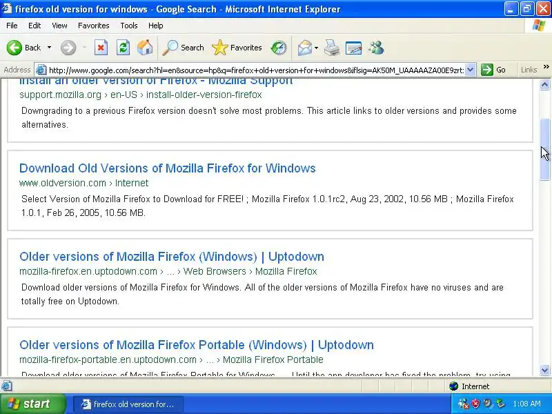Select the firefox old version taskbar button
The image size is (552, 414).
pos(128,404)
